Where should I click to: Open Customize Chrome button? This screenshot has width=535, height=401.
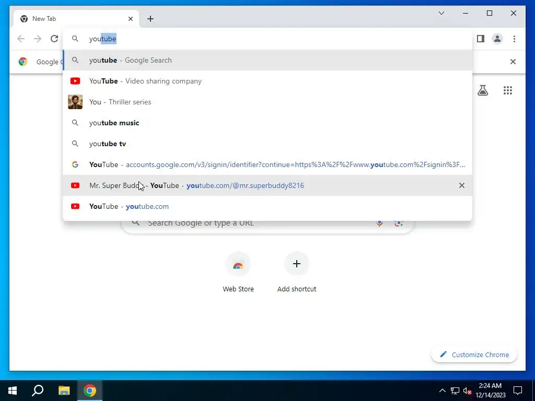tap(474, 355)
